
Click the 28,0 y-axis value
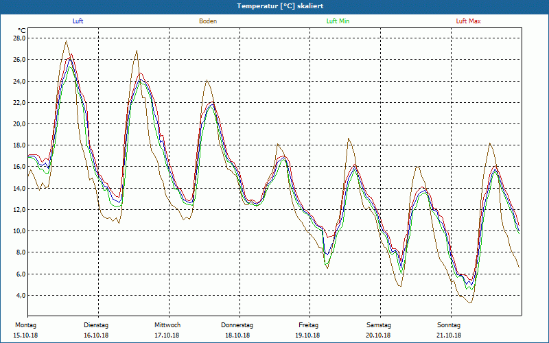click(x=20, y=38)
